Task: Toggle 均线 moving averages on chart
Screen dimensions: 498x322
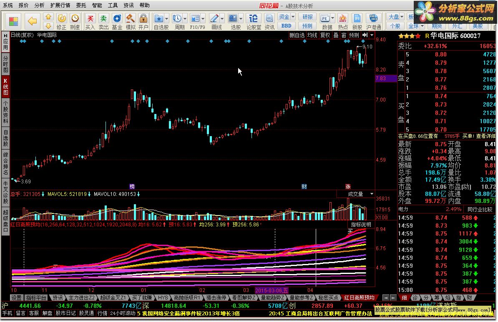Action: click(312, 35)
